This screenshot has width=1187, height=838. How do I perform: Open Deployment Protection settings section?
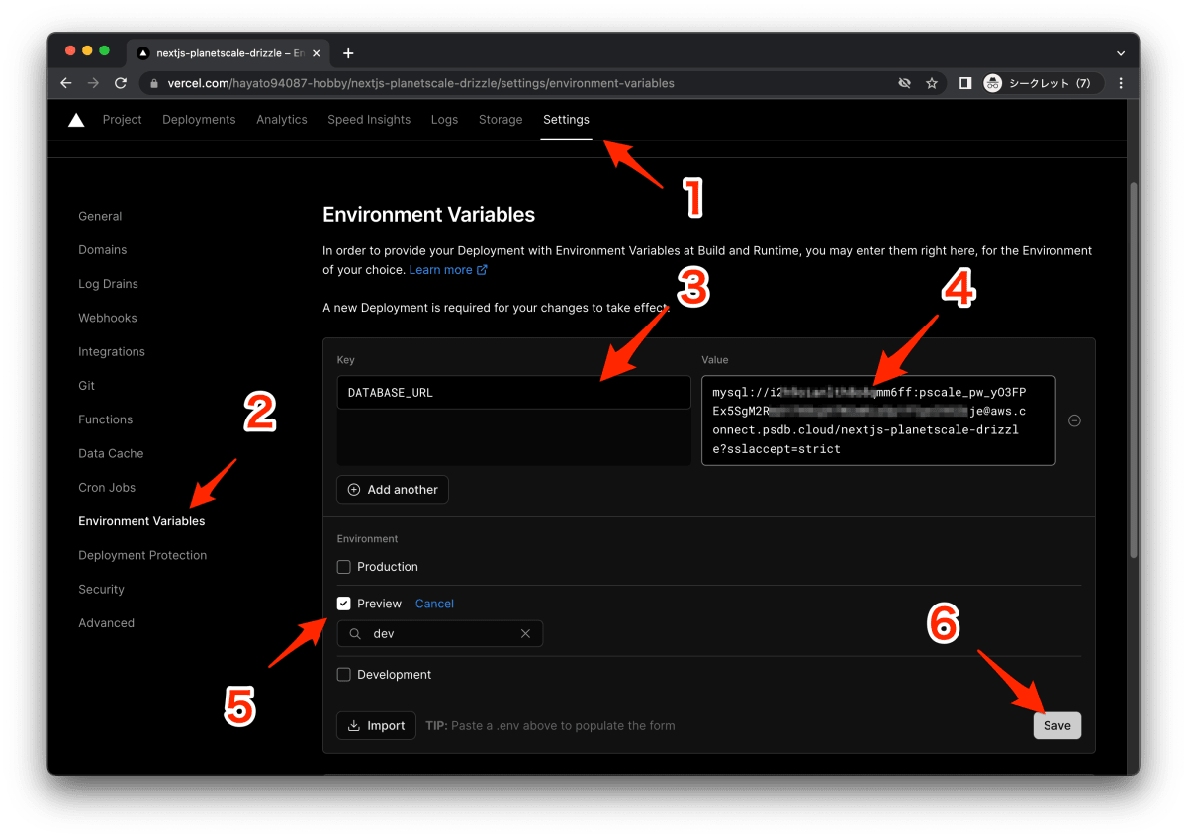point(142,555)
